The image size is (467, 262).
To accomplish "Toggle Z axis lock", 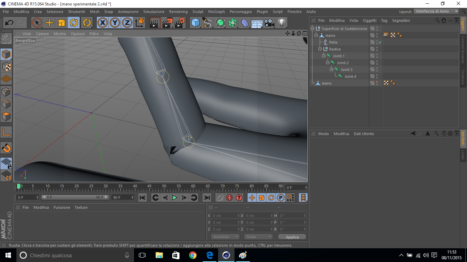I will click(127, 23).
